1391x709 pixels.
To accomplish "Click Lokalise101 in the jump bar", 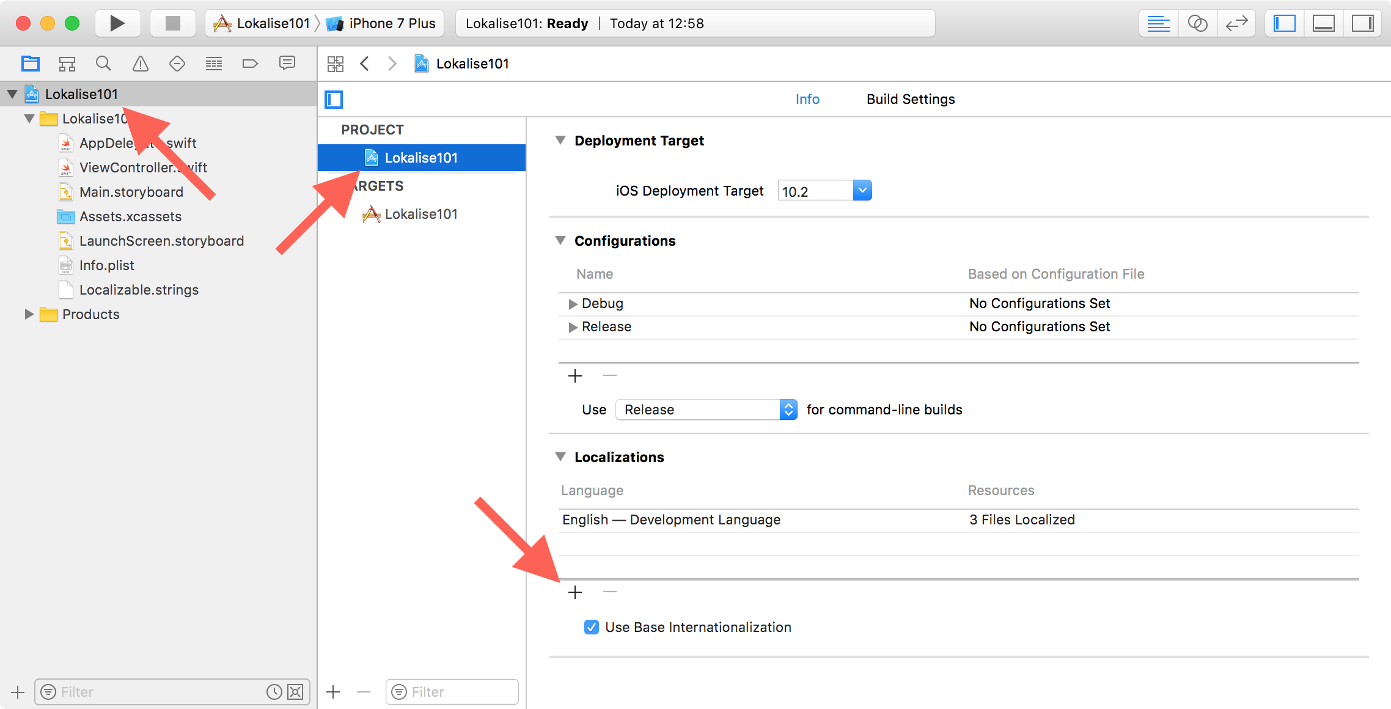I will pos(461,64).
